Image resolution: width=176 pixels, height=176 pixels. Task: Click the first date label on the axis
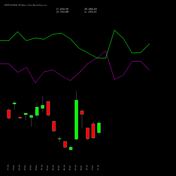click(8, 168)
